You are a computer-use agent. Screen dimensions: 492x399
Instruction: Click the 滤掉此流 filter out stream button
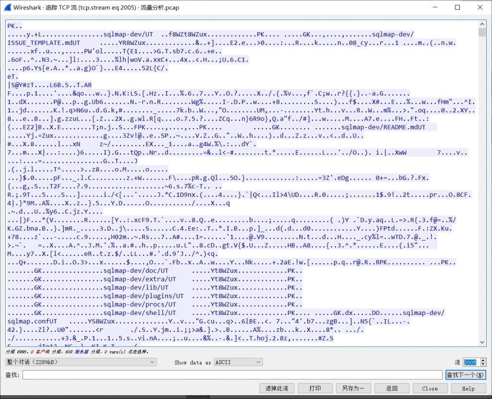click(x=277, y=388)
